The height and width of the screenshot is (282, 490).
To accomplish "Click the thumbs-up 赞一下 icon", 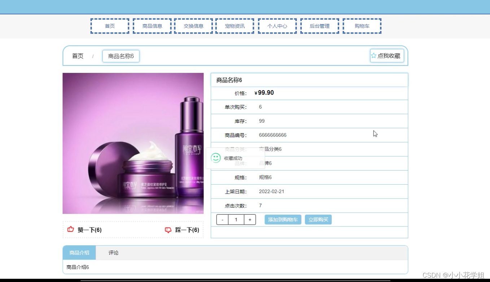I will click(x=70, y=229).
